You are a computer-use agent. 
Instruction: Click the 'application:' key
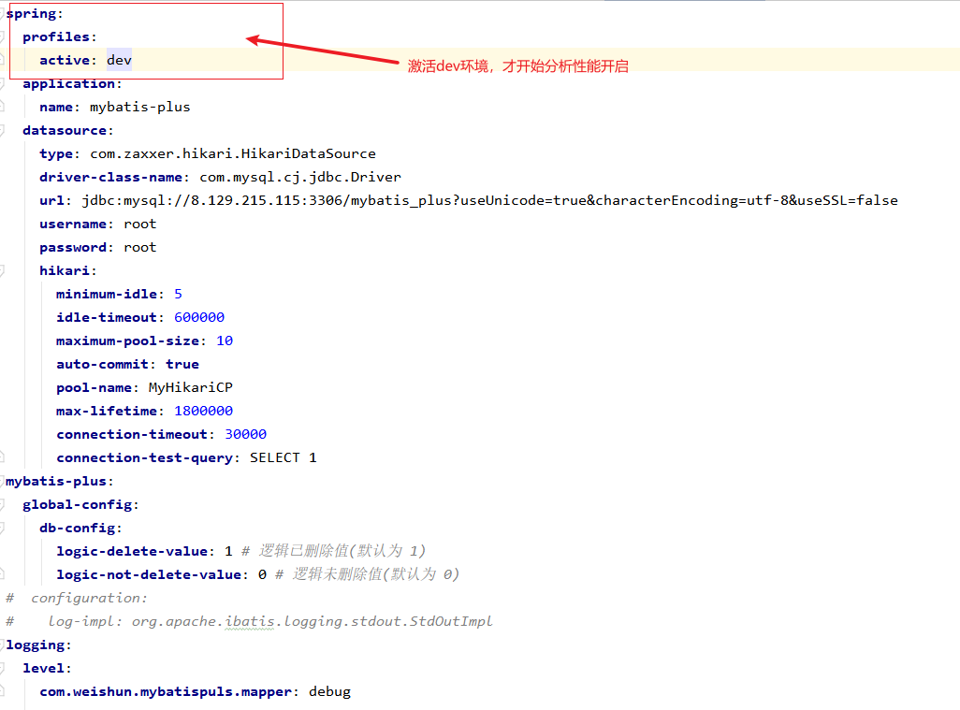[x=72, y=83]
